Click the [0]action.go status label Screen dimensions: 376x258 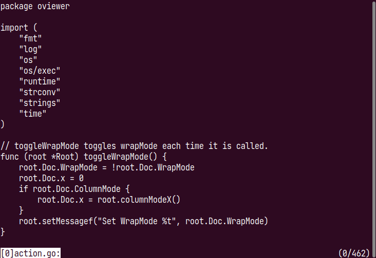click(x=30, y=253)
